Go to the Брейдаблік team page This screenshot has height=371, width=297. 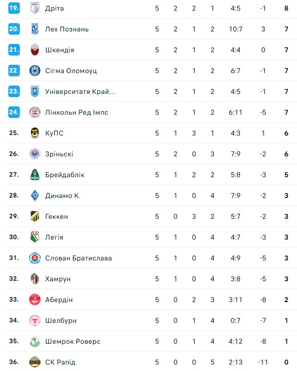pyautogui.click(x=65, y=175)
